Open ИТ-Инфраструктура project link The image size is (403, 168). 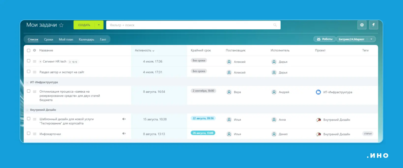pos(338,92)
